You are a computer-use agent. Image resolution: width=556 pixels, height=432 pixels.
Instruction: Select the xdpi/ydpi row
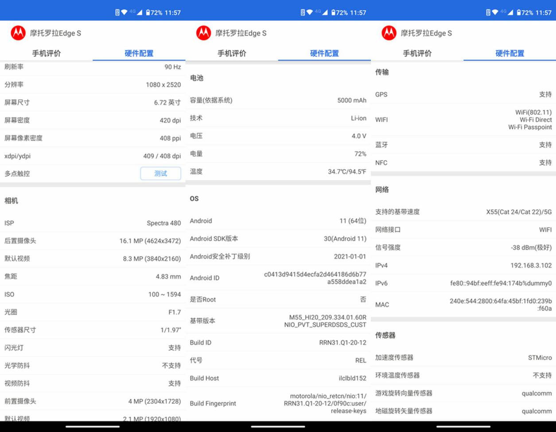[93, 156]
